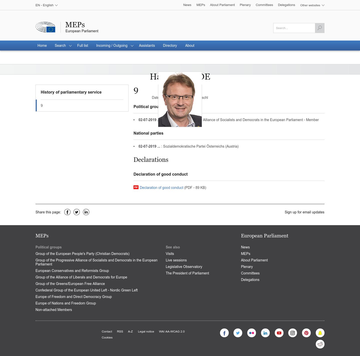Screen dimensions: 360x356
Task: Click footer RSS link
Action: click(120, 331)
